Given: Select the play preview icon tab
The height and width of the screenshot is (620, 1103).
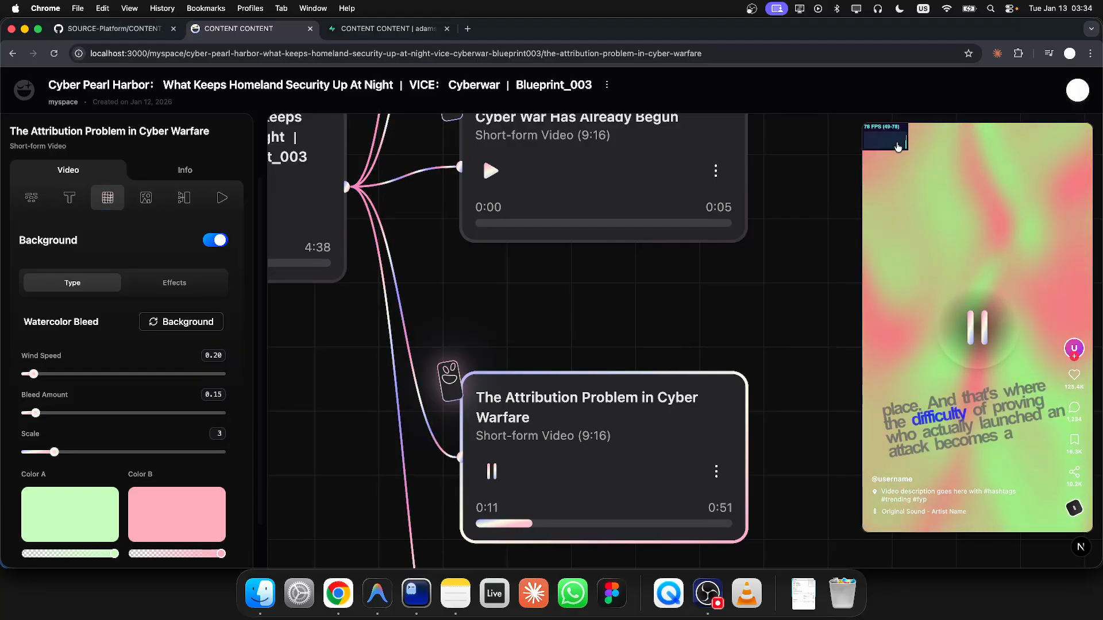Looking at the screenshot, I should click(222, 197).
